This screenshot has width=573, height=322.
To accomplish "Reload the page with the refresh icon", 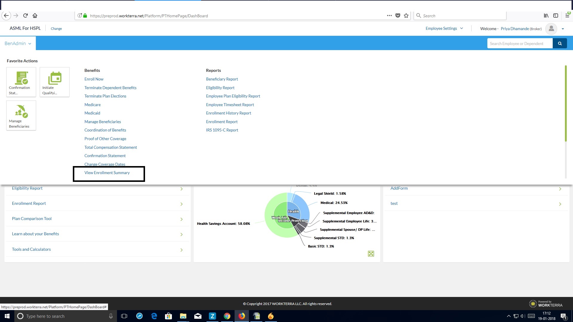I will (x=25, y=16).
